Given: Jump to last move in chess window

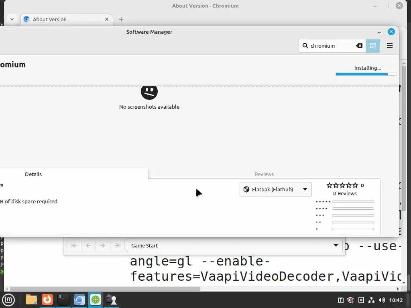Looking at the screenshot, I should [117, 245].
